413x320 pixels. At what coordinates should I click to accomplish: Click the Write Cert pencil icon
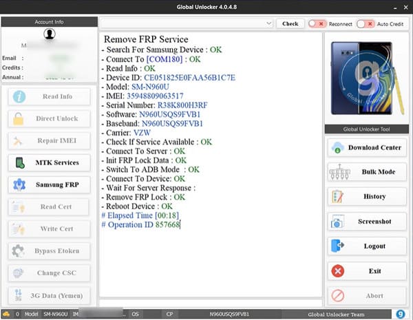tap(18, 229)
